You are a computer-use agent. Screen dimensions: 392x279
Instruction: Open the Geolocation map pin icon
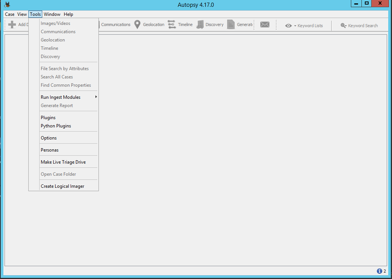(x=138, y=25)
